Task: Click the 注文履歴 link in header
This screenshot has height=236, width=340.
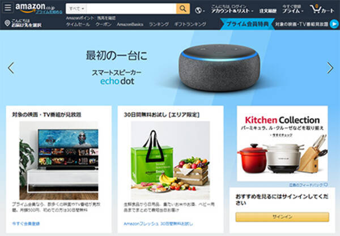Action: [268, 11]
